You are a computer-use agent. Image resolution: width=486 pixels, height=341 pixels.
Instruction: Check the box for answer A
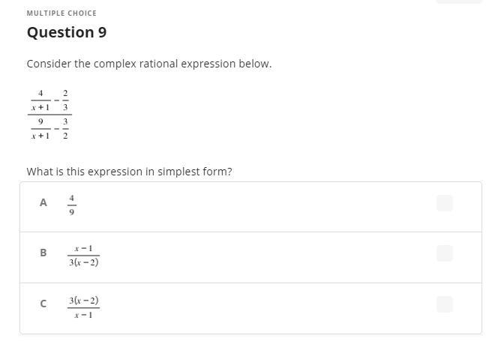[x=444, y=202]
